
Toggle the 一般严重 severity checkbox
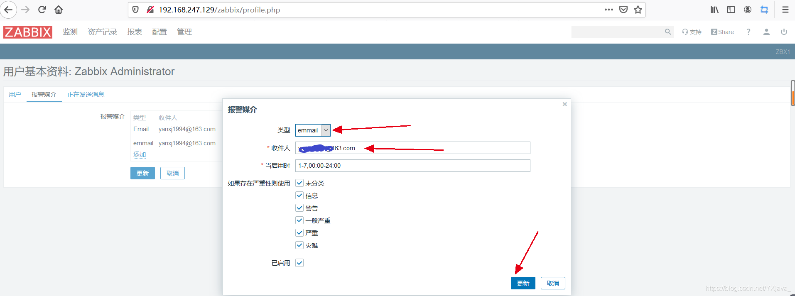coord(299,220)
